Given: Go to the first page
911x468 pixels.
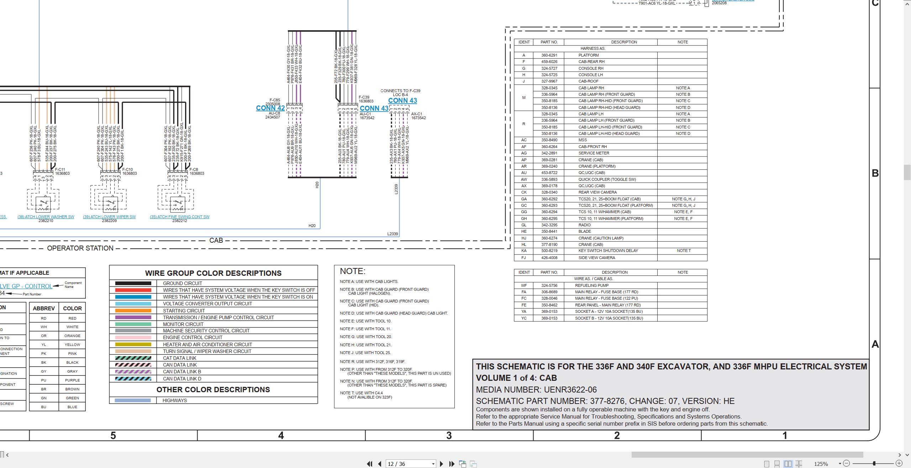Looking at the screenshot, I should coord(369,464).
